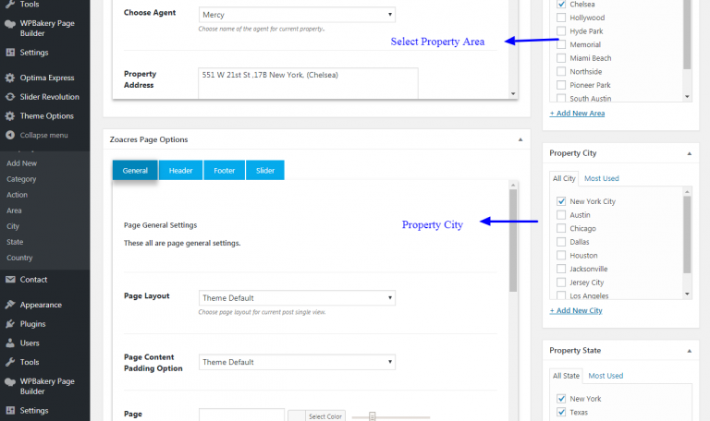This screenshot has height=421, width=710.
Task: Switch to the Slider tab
Action: (x=265, y=171)
